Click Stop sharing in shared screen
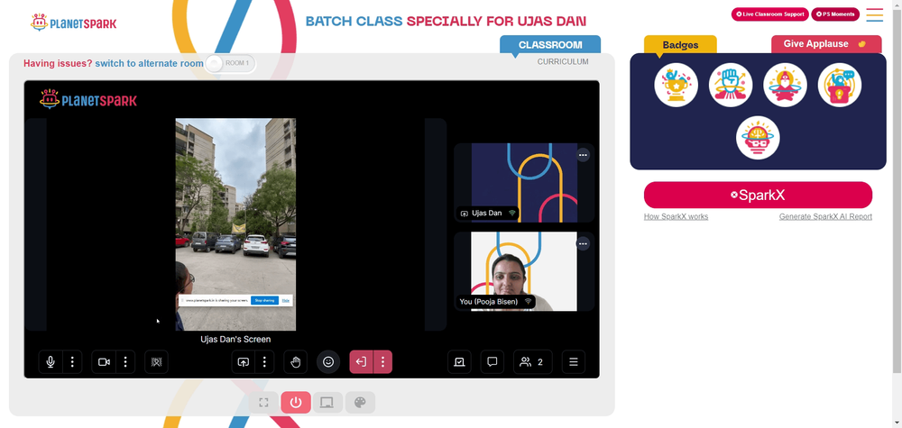 264,300
